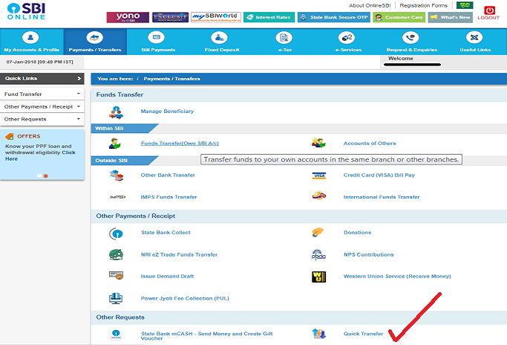Open State Bank Collect link
507x345 pixels.
click(x=166, y=232)
